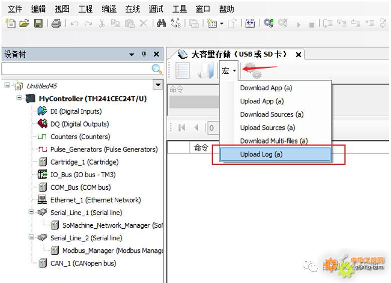Image resolution: width=391 pixels, height=283 pixels.
Task: Open the Untitled45 project dropdown arrow
Action: coord(158,85)
